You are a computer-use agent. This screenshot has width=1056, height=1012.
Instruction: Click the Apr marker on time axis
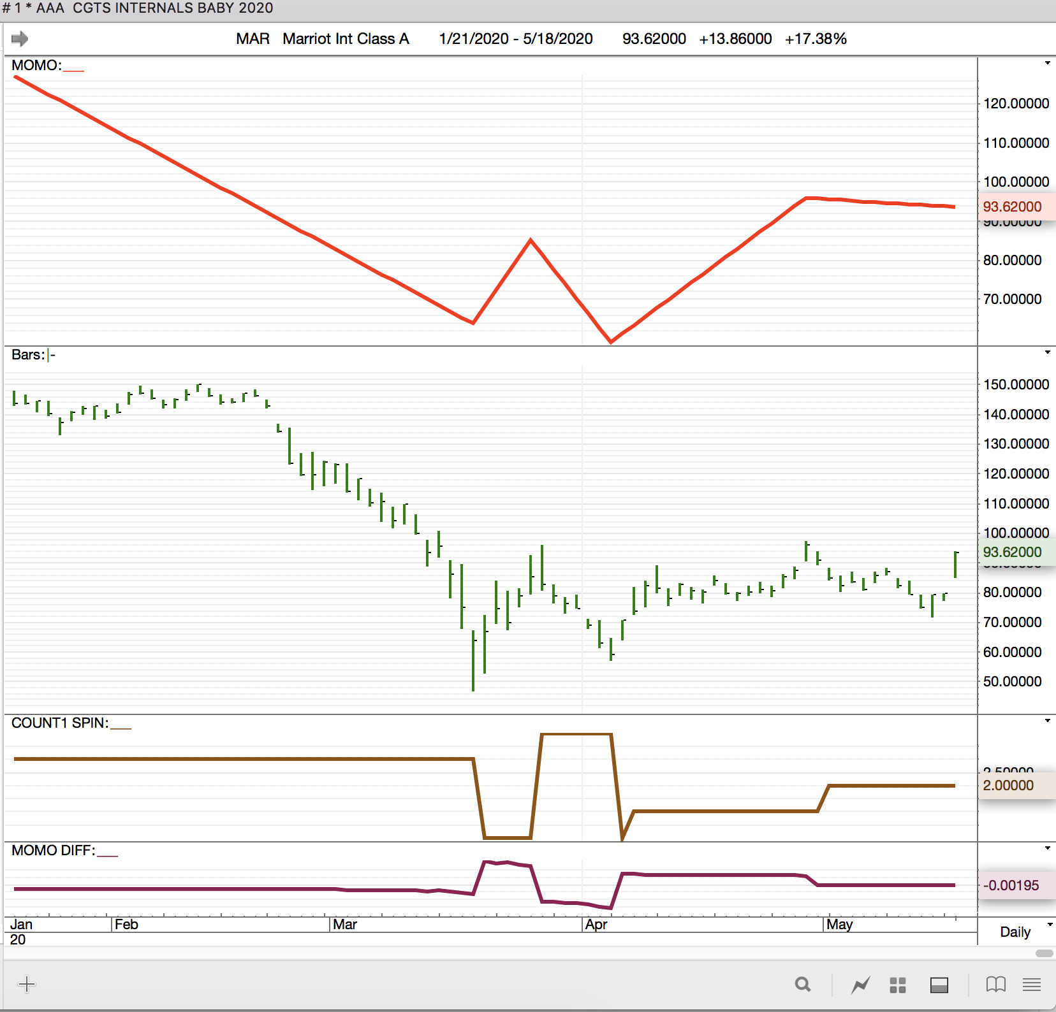click(596, 925)
